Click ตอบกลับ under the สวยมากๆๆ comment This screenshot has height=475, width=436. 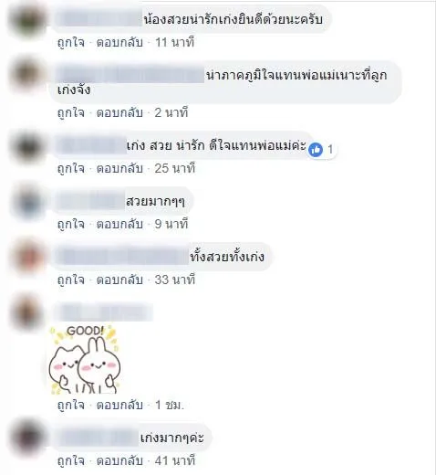(x=119, y=224)
